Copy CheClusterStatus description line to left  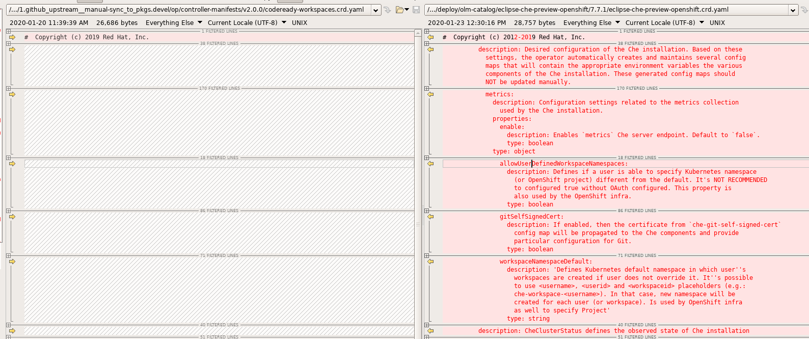click(430, 331)
